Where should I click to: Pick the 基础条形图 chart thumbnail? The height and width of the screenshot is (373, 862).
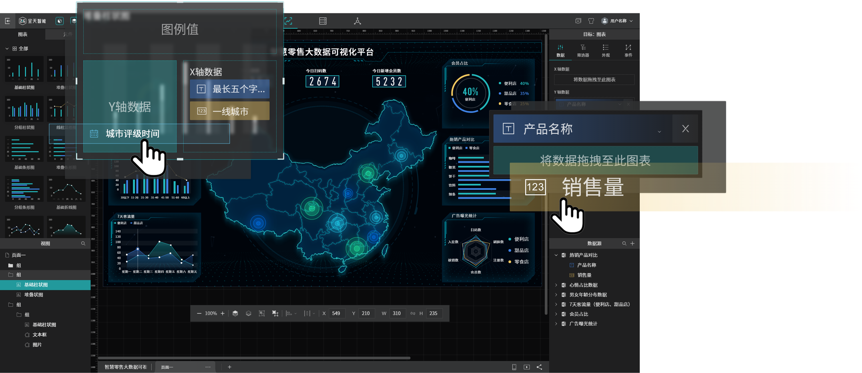[x=24, y=149]
